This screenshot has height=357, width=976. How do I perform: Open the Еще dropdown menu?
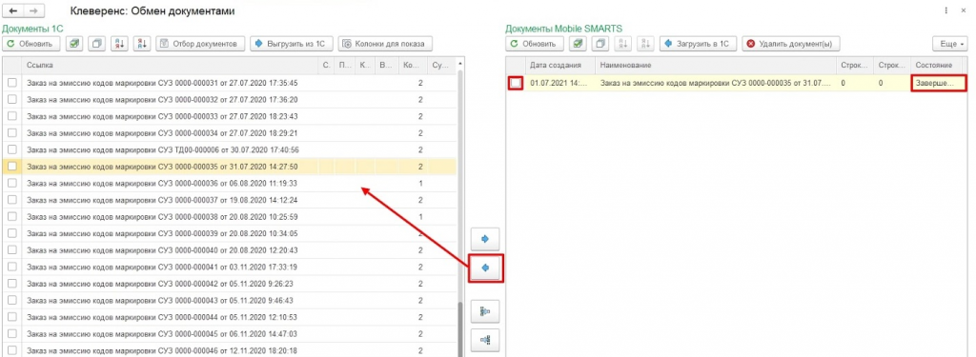click(x=949, y=44)
